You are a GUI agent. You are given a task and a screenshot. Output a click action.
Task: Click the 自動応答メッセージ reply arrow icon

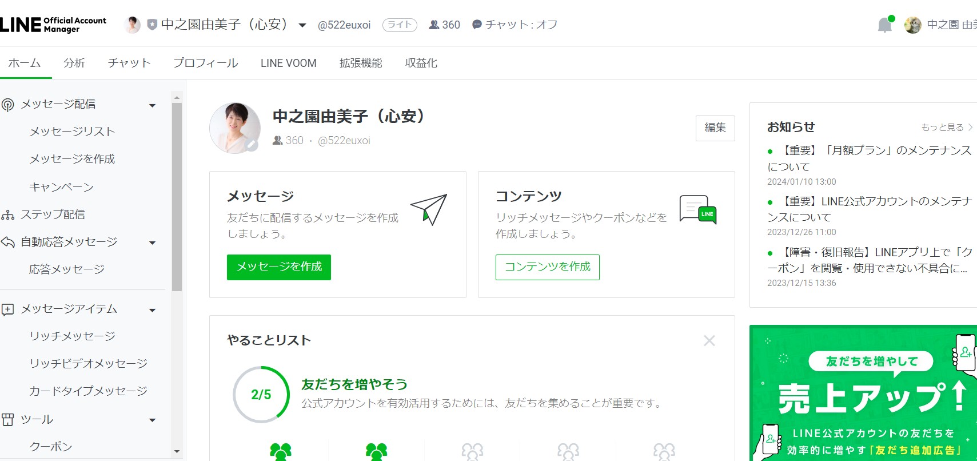(8, 242)
